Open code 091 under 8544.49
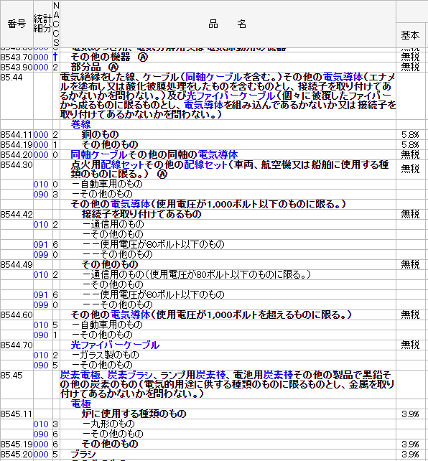Screen dimensions: 428x461 tap(41, 295)
